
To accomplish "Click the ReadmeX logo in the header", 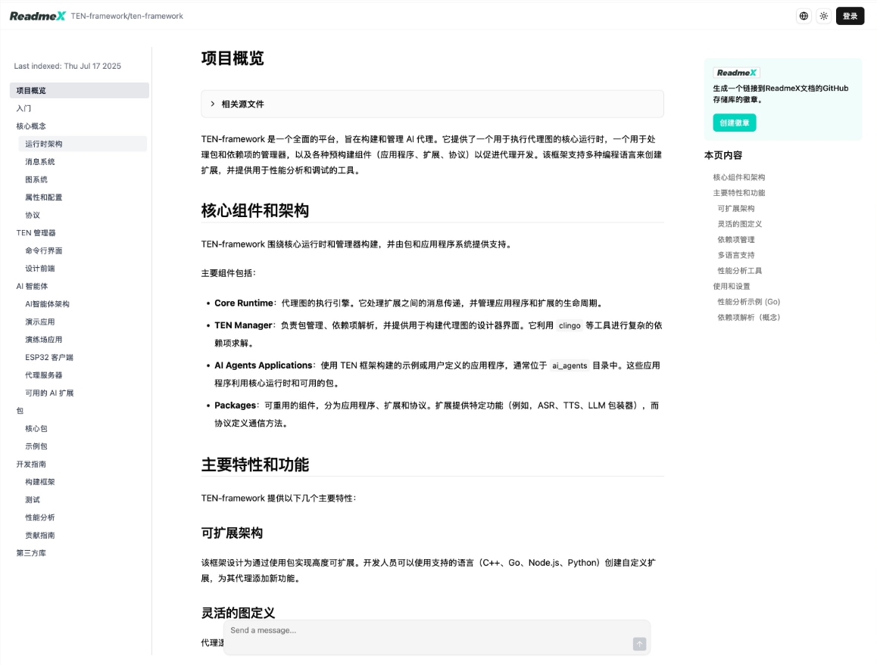I will pyautogui.click(x=36, y=15).
